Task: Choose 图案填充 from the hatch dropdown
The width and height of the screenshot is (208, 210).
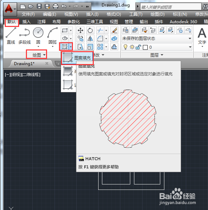Action: point(77,58)
